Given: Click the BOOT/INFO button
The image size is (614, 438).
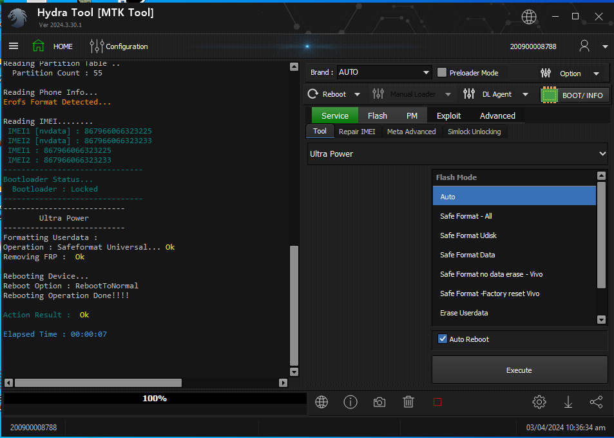Looking at the screenshot, I should point(575,95).
